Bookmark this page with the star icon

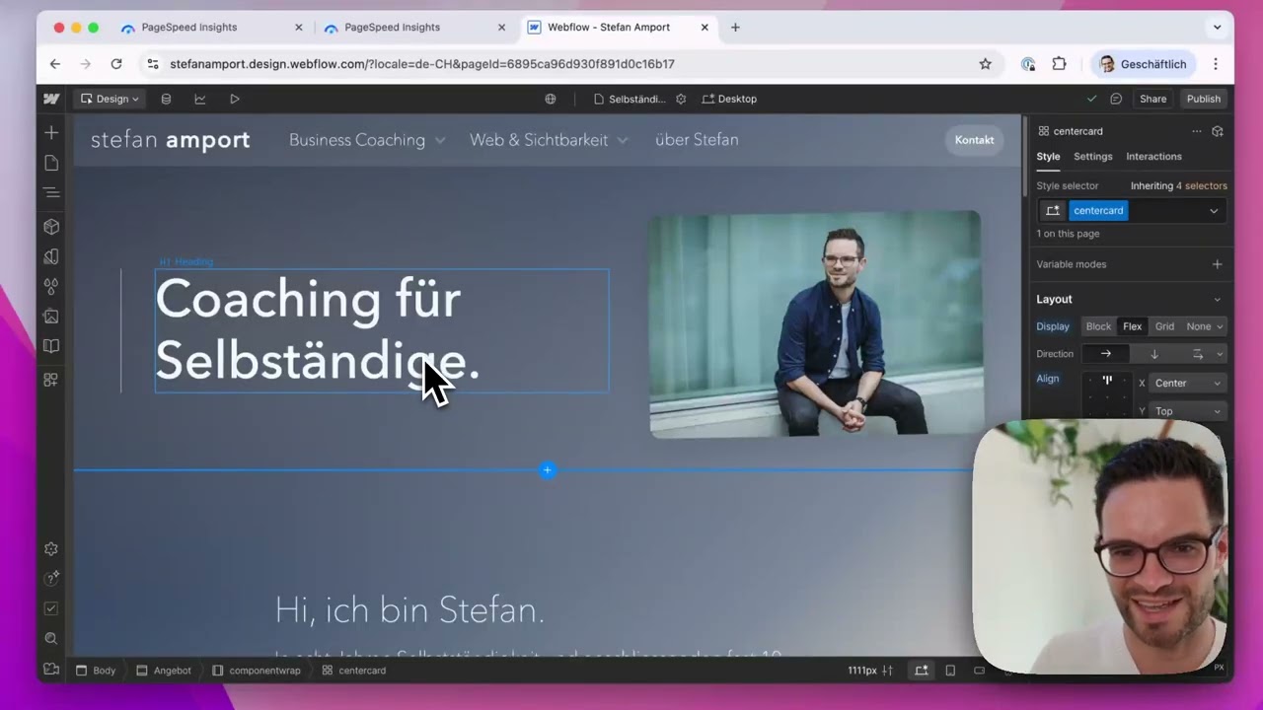[985, 64]
